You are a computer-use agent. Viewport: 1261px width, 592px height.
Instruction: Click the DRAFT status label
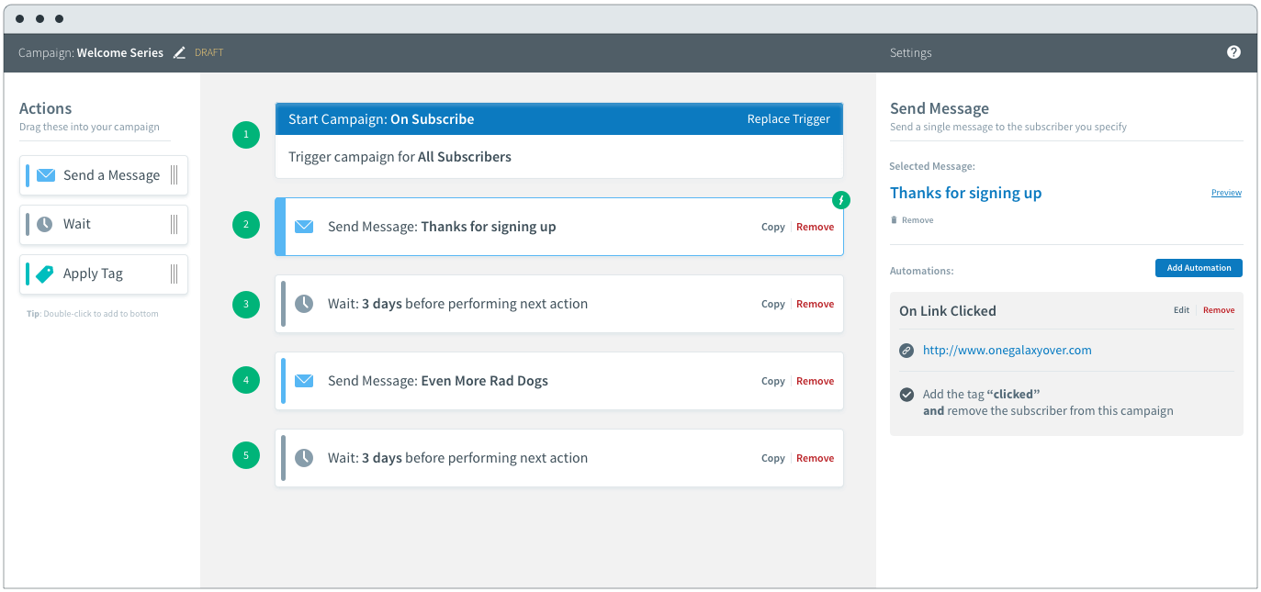[208, 52]
